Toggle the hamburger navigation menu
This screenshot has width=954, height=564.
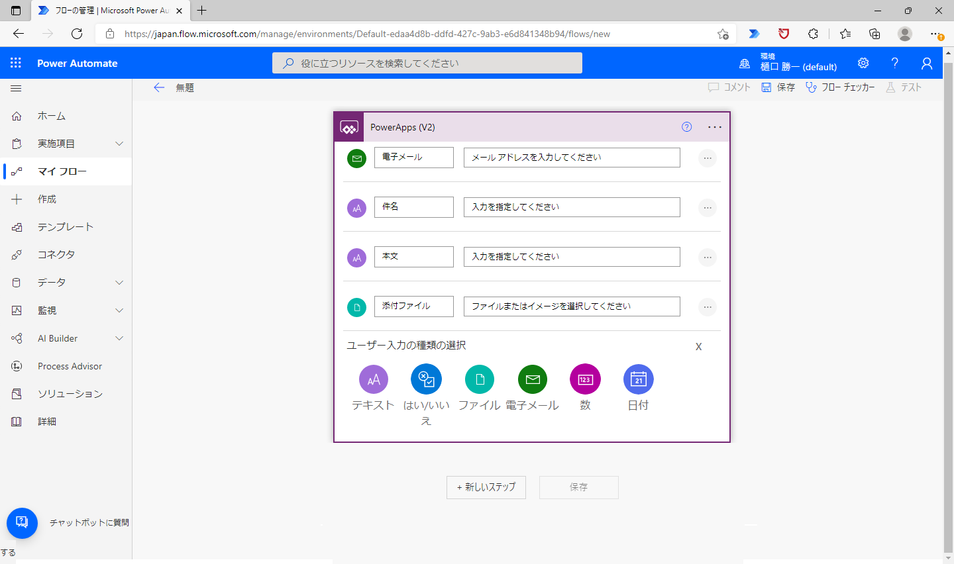point(16,88)
